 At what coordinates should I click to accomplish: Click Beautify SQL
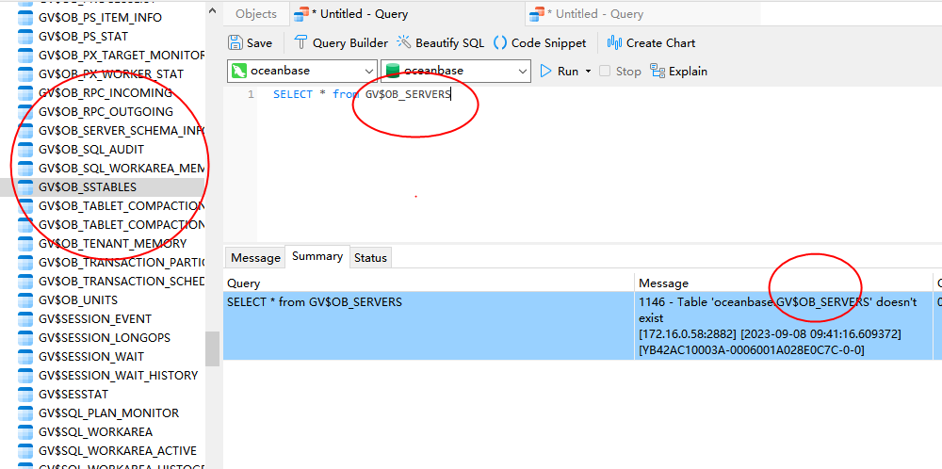pos(441,43)
